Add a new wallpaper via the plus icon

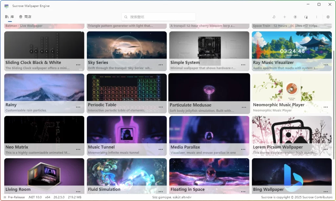pyautogui.click(x=284, y=17)
